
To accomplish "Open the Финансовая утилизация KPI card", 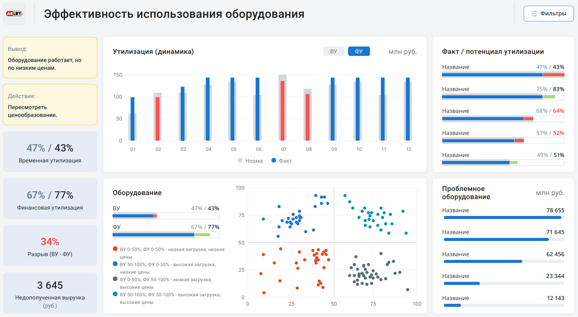I will [50, 199].
